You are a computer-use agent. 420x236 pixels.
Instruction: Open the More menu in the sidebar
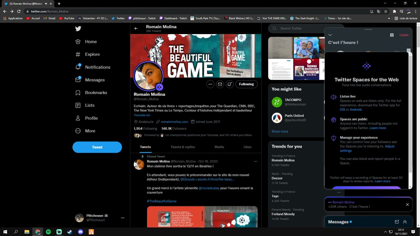click(x=86, y=131)
